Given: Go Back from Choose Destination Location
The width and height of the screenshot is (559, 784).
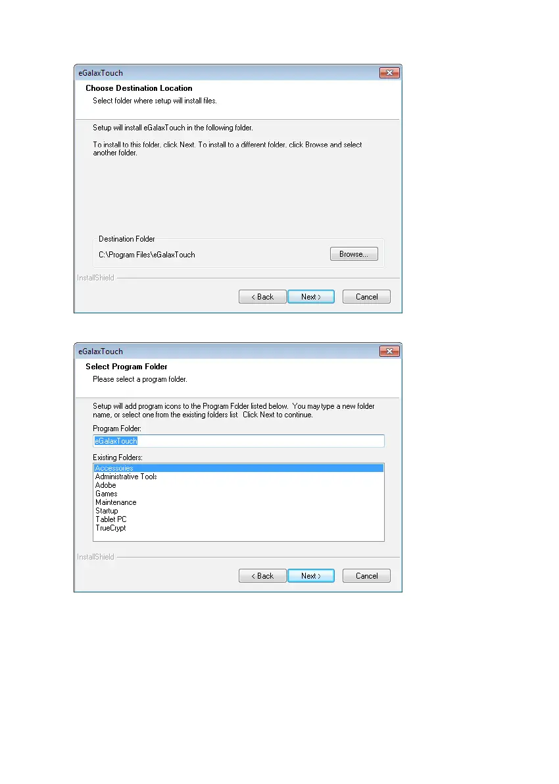Looking at the screenshot, I should pyautogui.click(x=262, y=297).
